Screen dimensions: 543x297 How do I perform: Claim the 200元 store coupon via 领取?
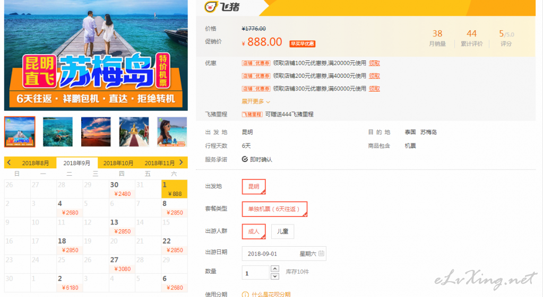point(374,76)
